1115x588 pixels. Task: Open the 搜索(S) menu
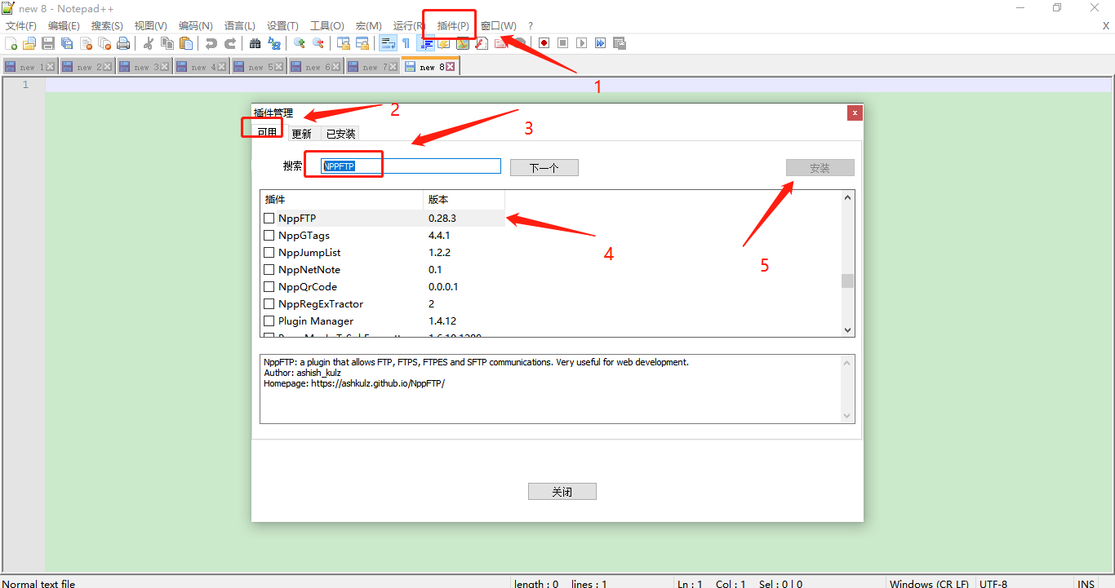click(107, 26)
